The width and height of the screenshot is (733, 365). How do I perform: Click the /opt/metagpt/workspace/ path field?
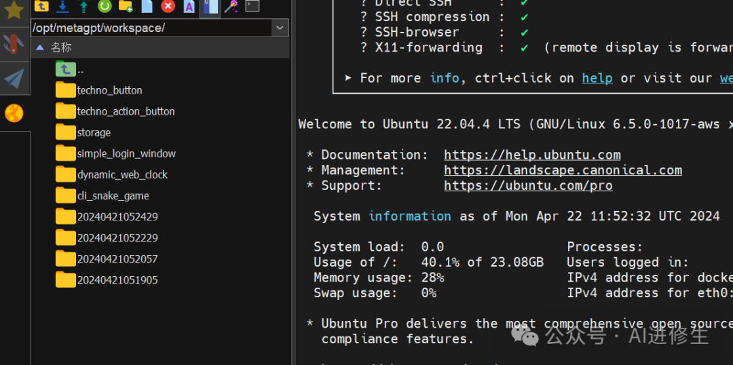pyautogui.click(x=149, y=28)
